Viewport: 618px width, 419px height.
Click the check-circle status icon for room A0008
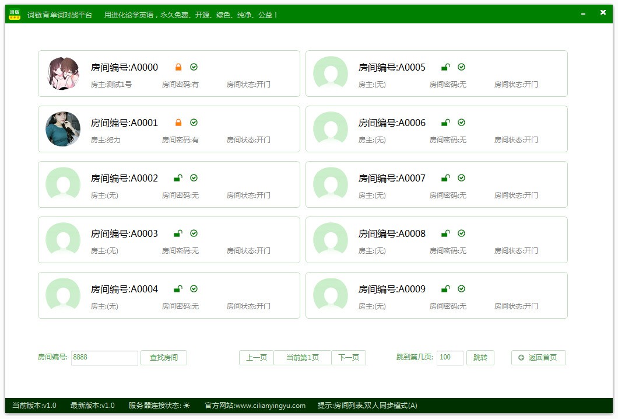point(461,233)
